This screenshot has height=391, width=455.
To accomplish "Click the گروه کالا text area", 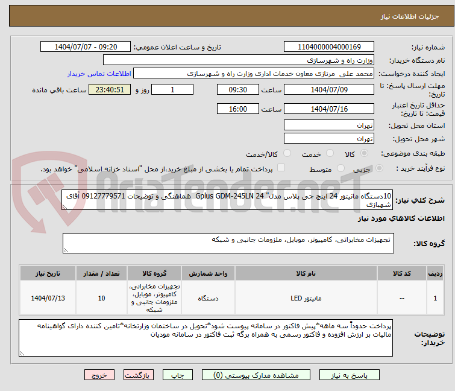I will [228, 244].
